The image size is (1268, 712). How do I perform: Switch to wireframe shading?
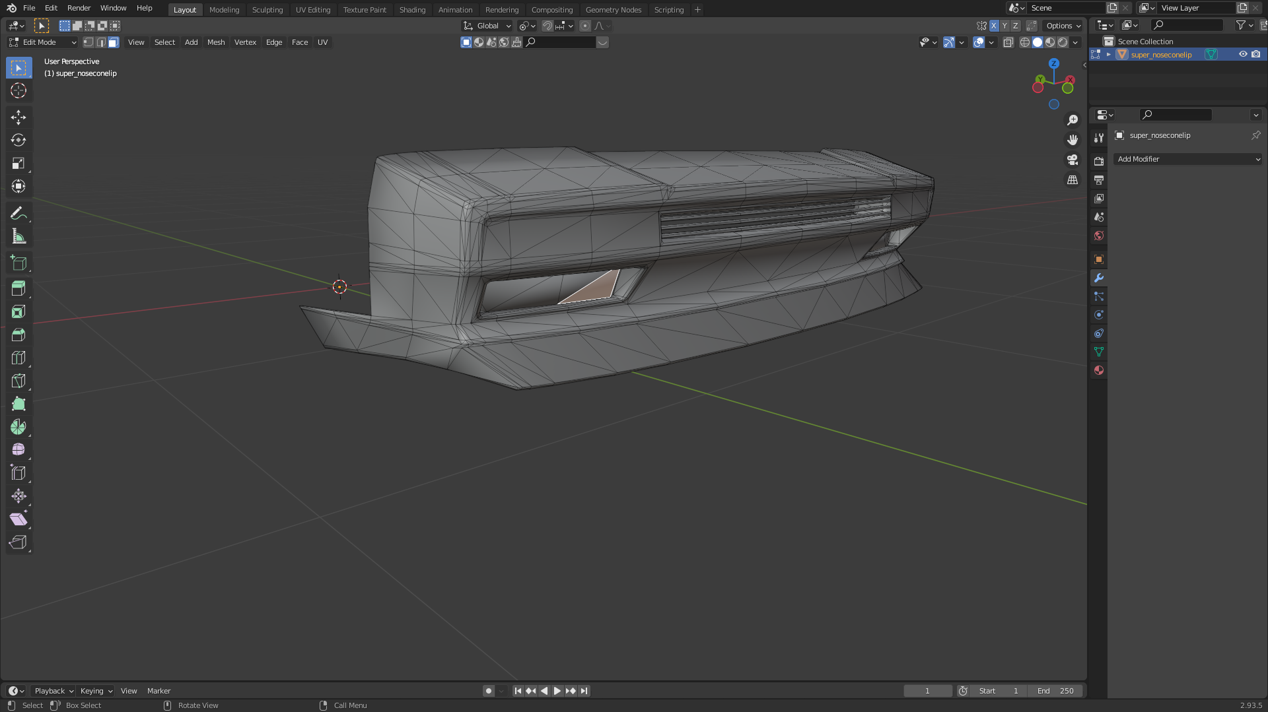(1025, 42)
